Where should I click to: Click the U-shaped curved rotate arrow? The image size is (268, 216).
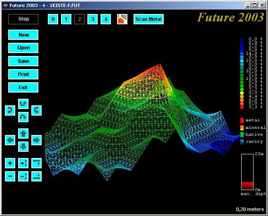(23, 104)
